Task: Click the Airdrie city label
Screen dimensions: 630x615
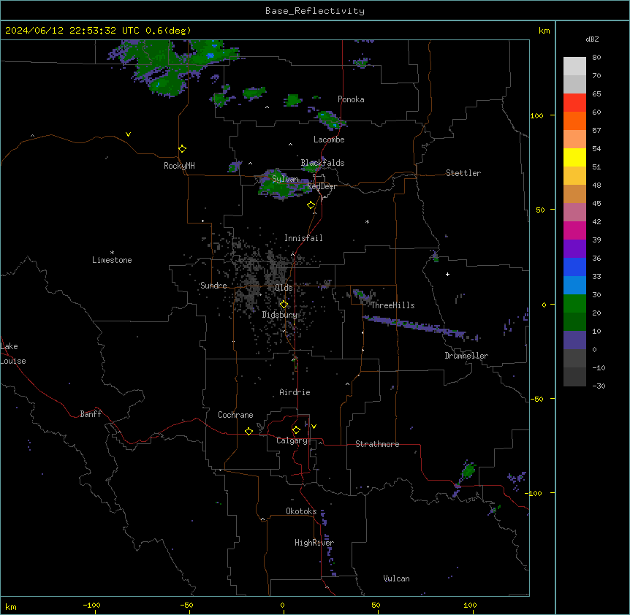Action: point(295,392)
